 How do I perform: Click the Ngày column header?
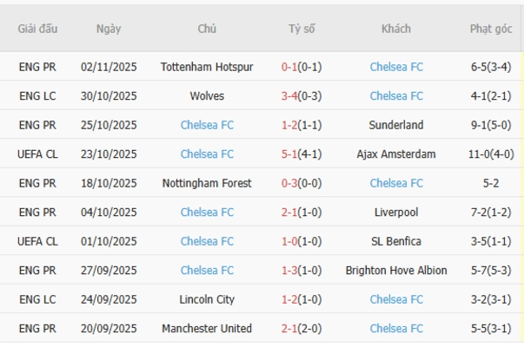coord(109,29)
